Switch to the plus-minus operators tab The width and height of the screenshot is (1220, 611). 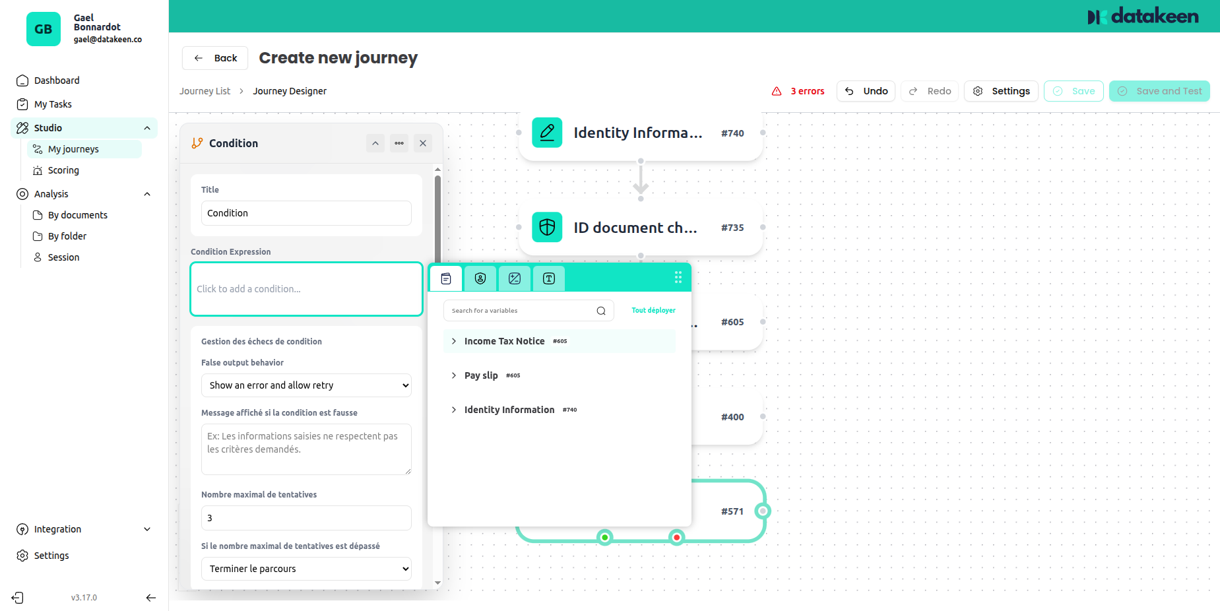(515, 278)
